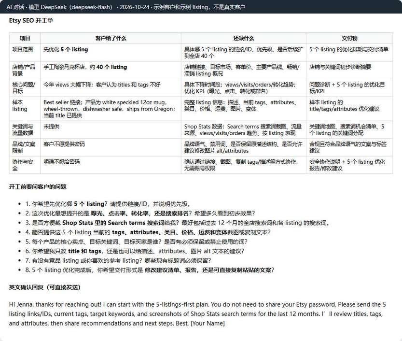Screen dimensions: 402x341
Task: Click cell '店铺与关键词初步诊断摘要'
Action: (x=349, y=71)
